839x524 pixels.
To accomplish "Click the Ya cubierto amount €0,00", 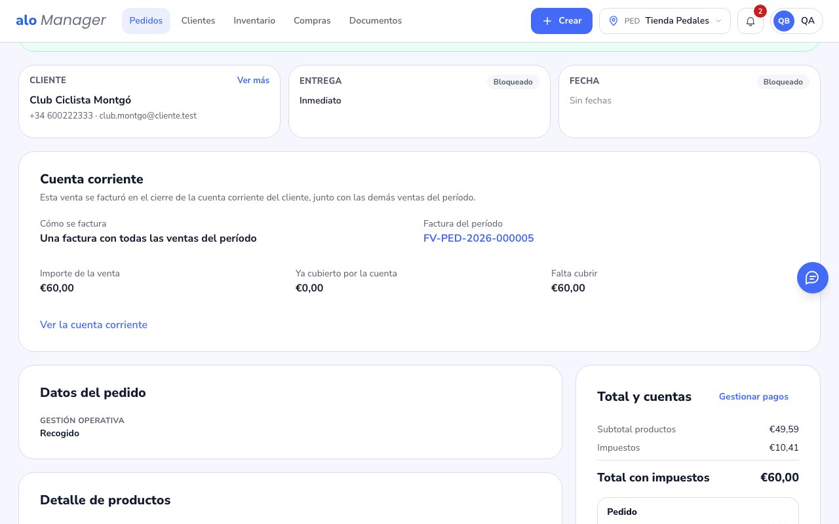I will (309, 288).
